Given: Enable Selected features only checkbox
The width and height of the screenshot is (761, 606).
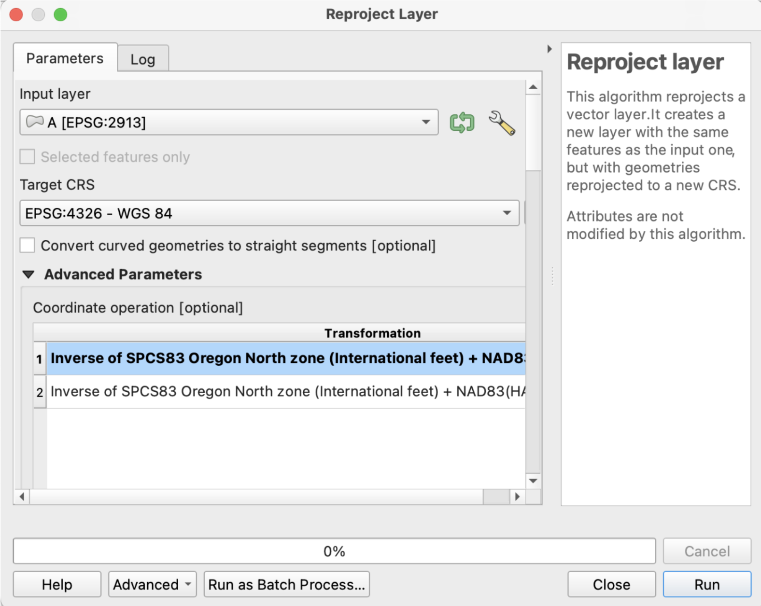Looking at the screenshot, I should 28,157.
